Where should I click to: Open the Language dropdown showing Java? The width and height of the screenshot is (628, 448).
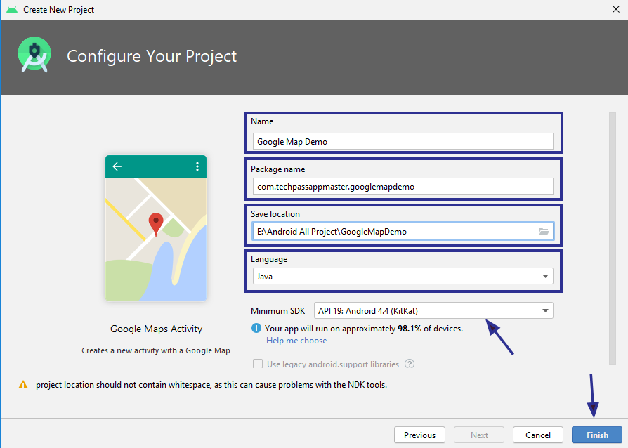coord(403,276)
